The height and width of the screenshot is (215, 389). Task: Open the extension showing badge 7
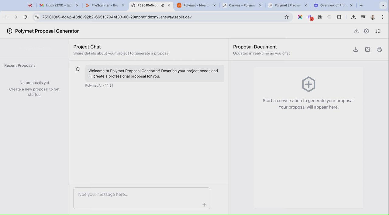point(310,17)
